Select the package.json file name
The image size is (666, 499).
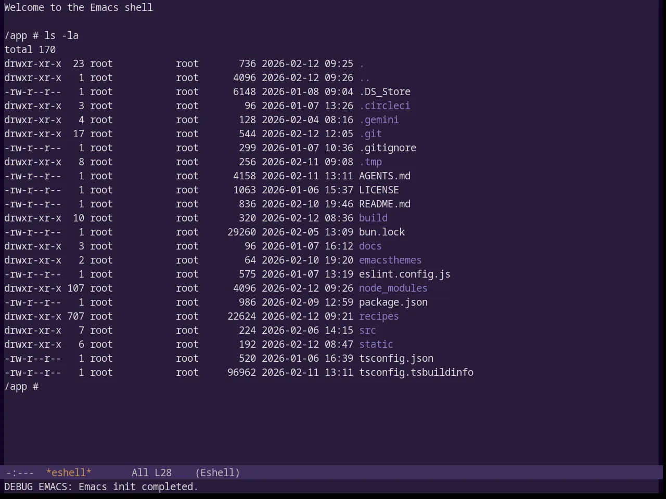coord(393,302)
